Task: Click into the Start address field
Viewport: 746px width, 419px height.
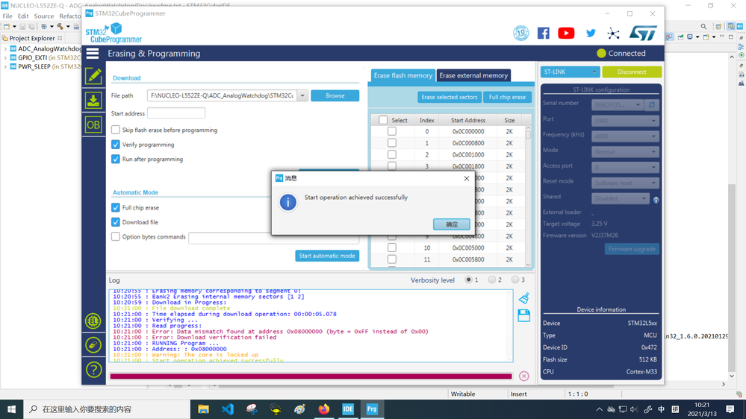Action: click(176, 113)
